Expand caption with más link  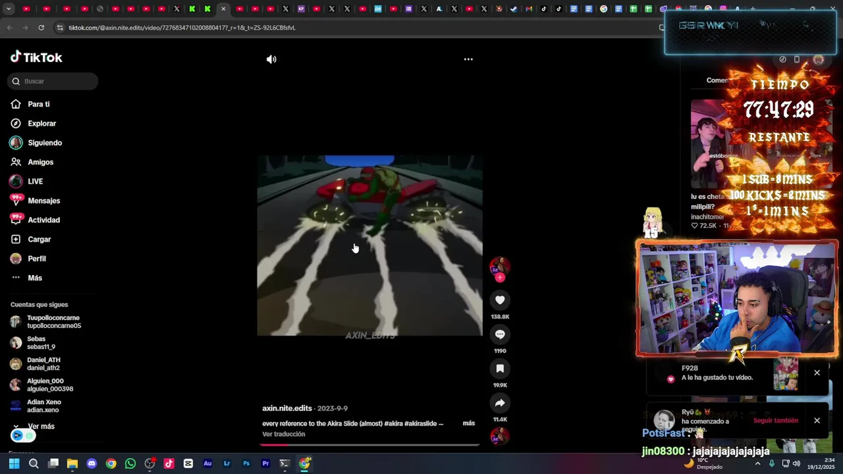pyautogui.click(x=469, y=423)
